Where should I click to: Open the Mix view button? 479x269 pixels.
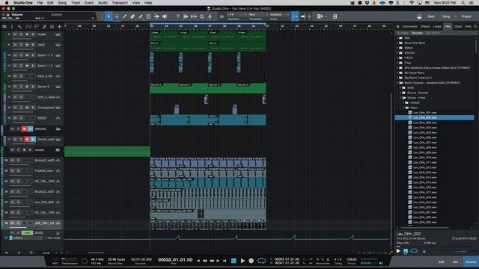point(456,262)
